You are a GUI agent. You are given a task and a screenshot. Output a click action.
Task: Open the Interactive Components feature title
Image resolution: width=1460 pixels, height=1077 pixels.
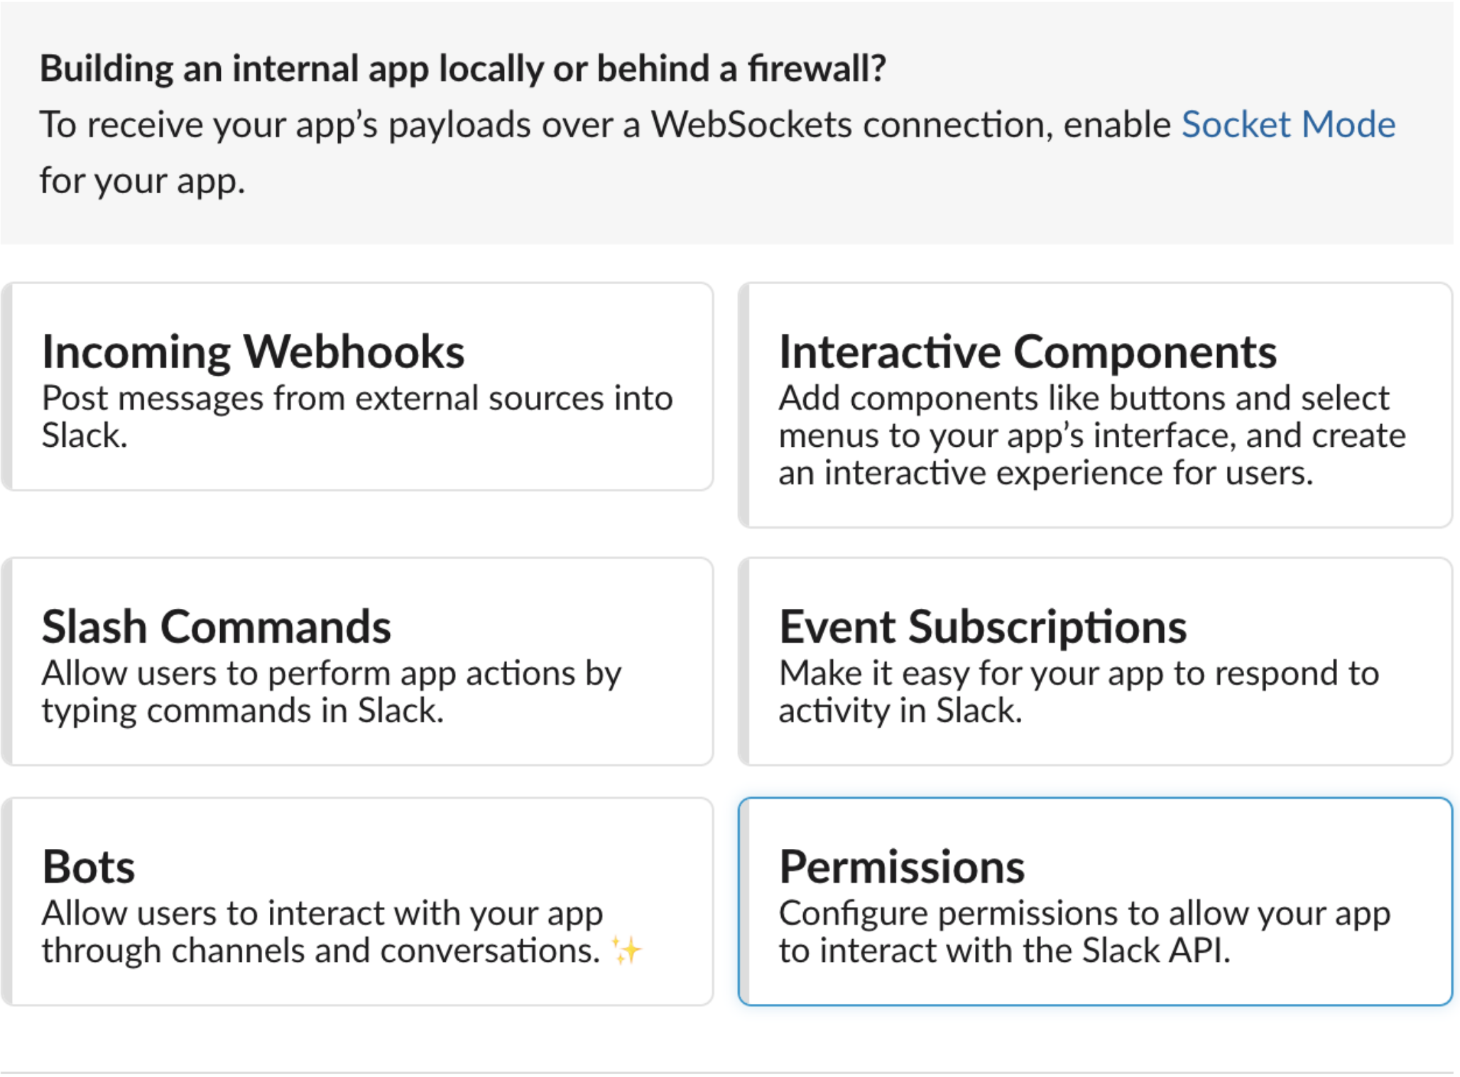tap(1027, 352)
